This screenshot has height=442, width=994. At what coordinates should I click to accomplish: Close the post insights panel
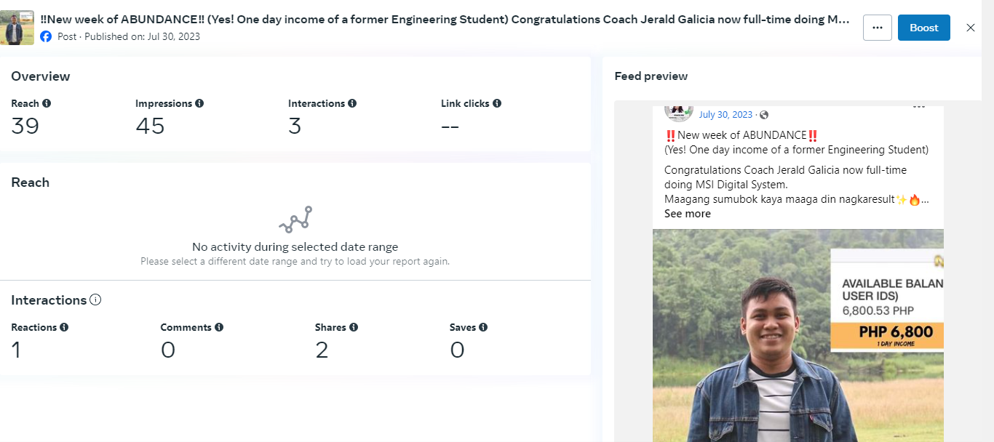coord(971,28)
